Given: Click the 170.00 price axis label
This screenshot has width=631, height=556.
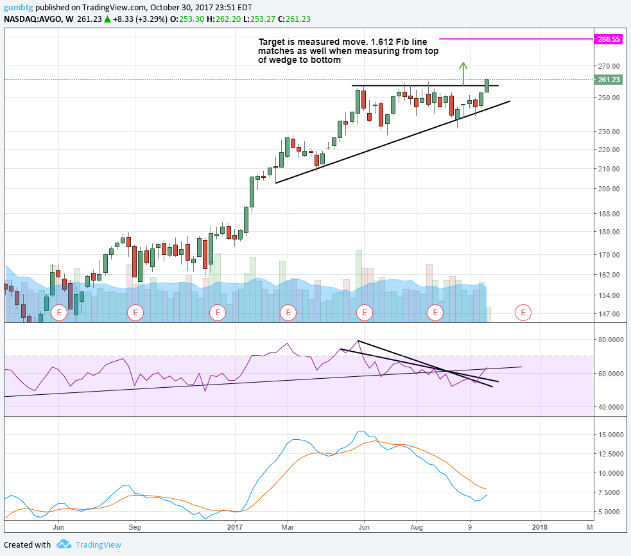Looking at the screenshot, I should pyautogui.click(x=609, y=255).
